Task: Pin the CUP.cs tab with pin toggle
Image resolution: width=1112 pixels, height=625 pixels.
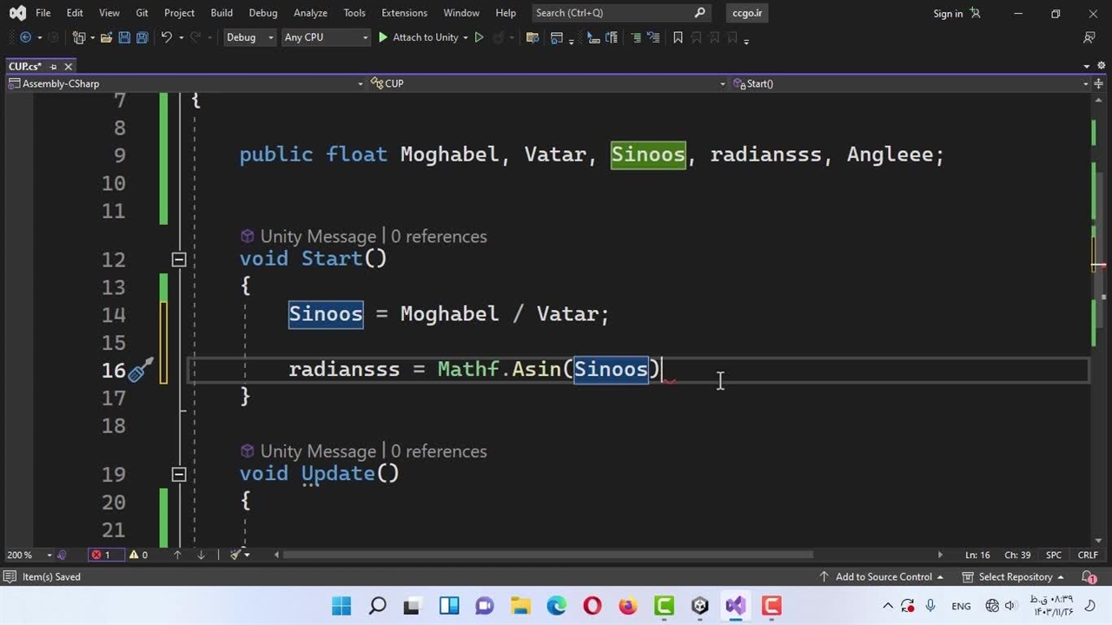Action: (x=53, y=67)
